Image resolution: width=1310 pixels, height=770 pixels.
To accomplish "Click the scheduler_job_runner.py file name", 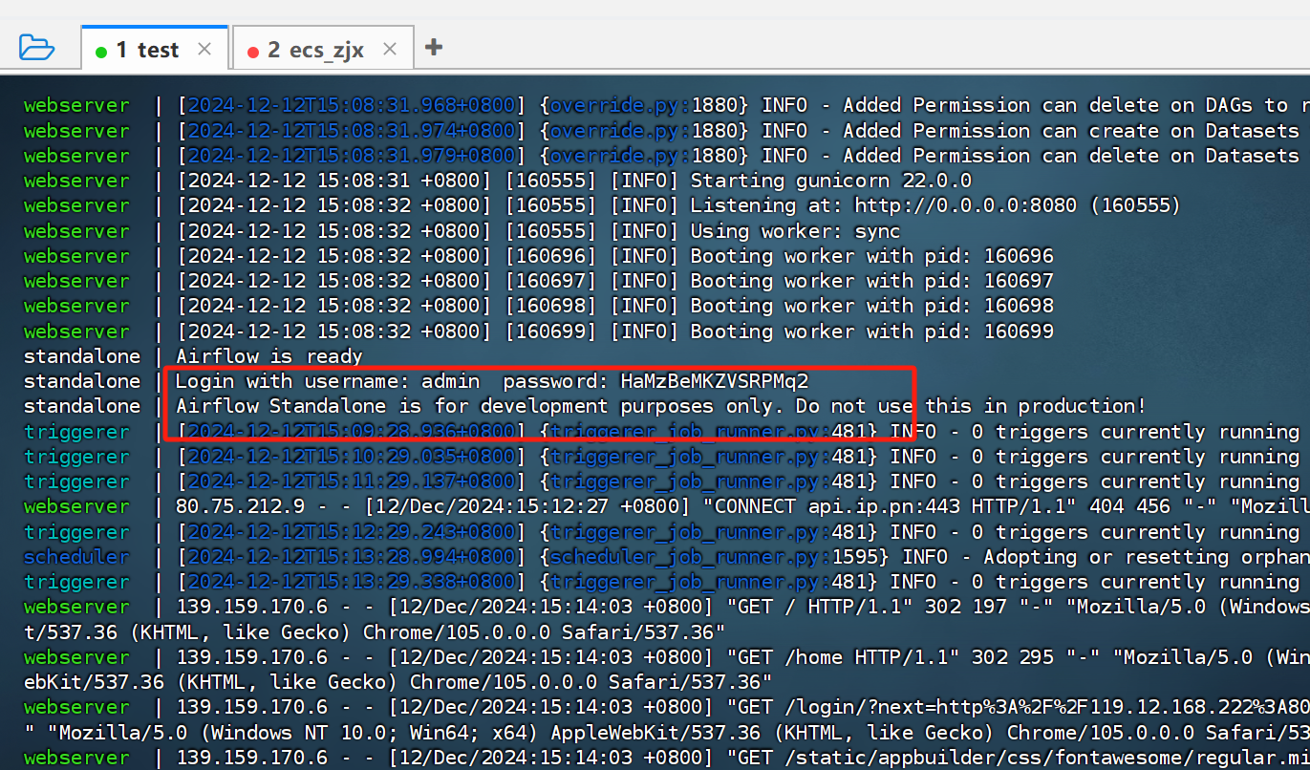I will pos(684,557).
